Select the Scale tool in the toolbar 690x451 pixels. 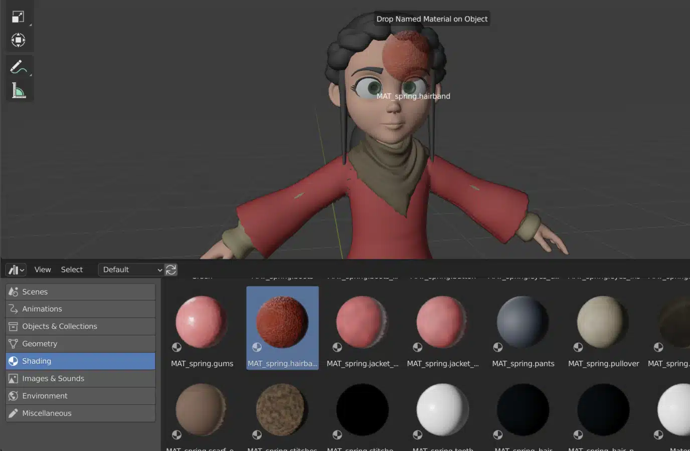pos(18,17)
